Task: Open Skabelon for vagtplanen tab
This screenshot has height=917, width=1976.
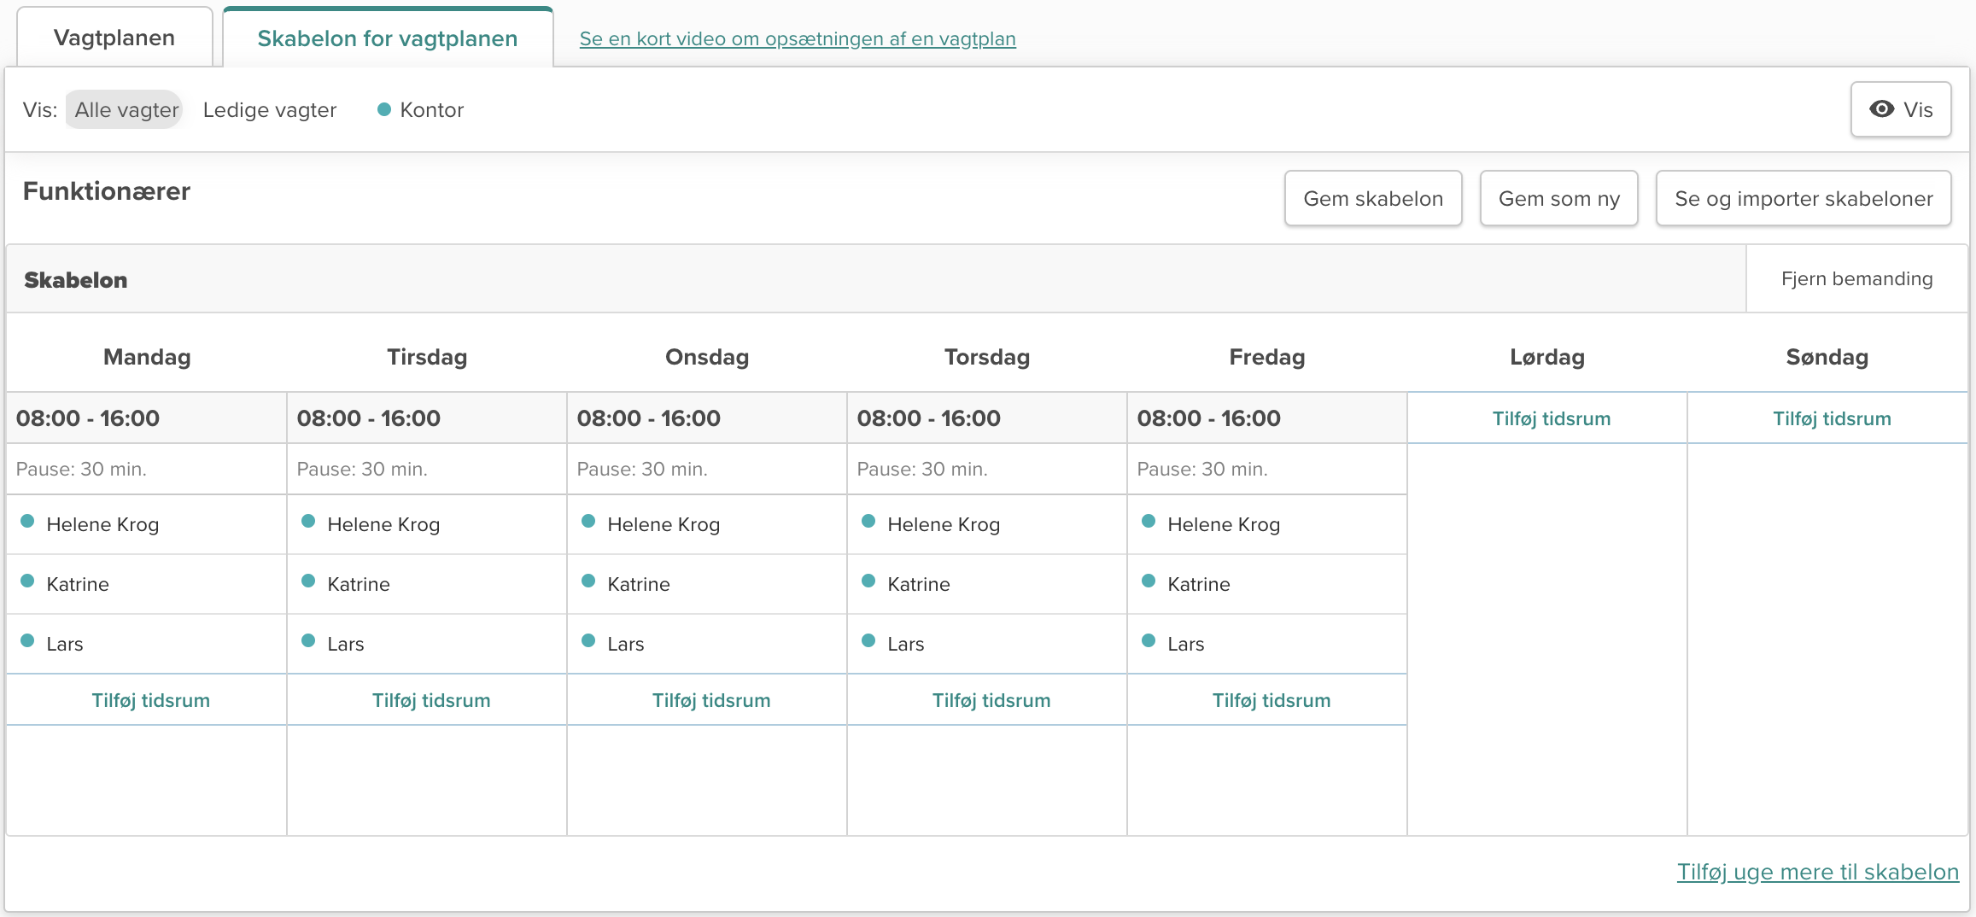Action: pyautogui.click(x=388, y=38)
